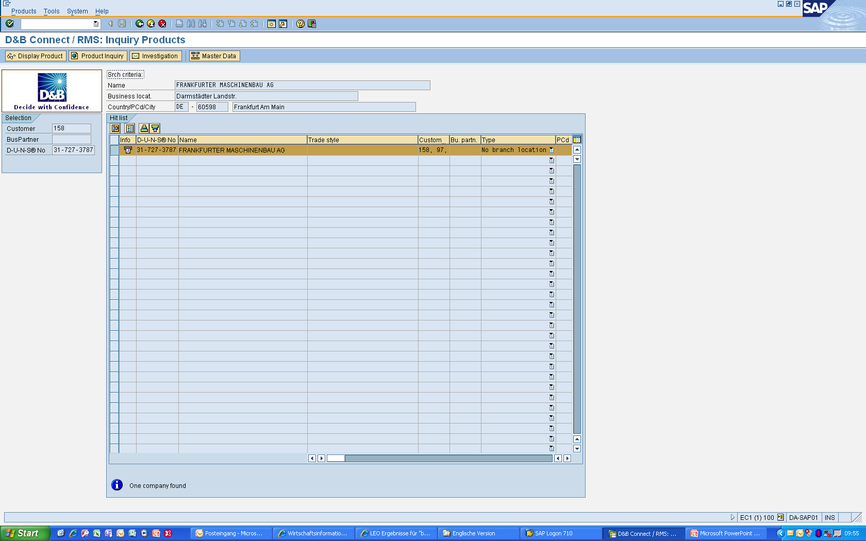Click the Bluetooth system tray icon
The width and height of the screenshot is (866, 541).
(x=818, y=533)
